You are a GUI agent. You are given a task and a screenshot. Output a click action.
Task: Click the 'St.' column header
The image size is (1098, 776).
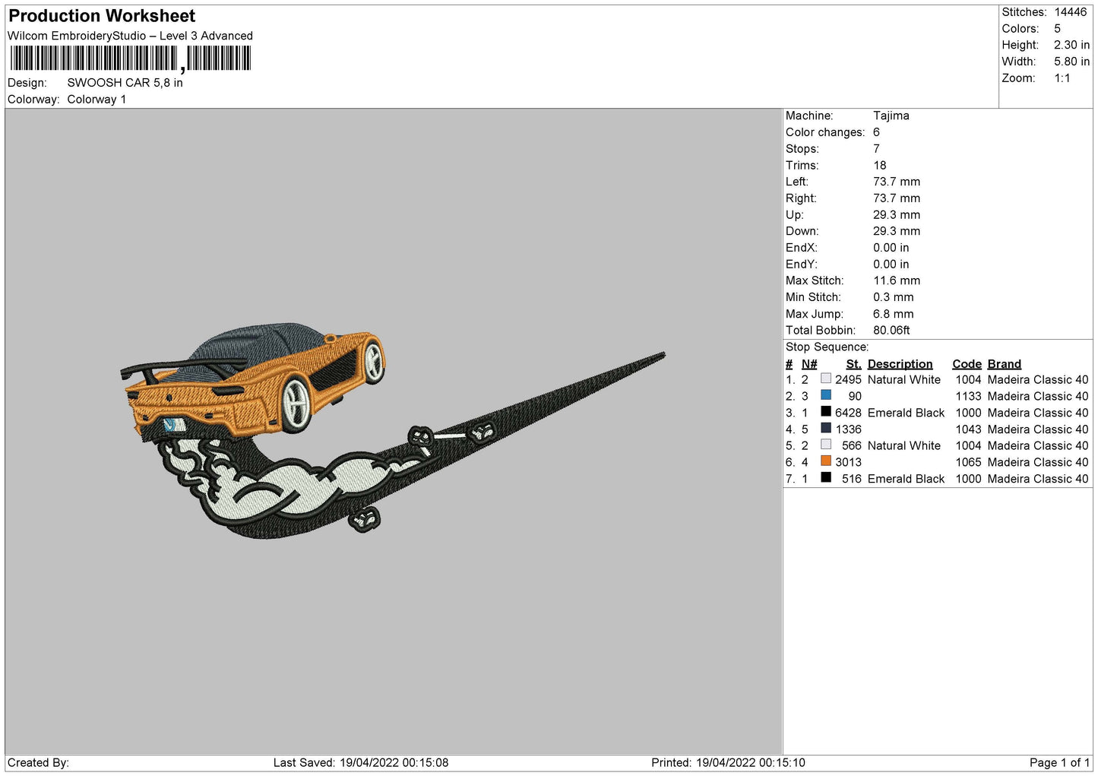tap(854, 364)
